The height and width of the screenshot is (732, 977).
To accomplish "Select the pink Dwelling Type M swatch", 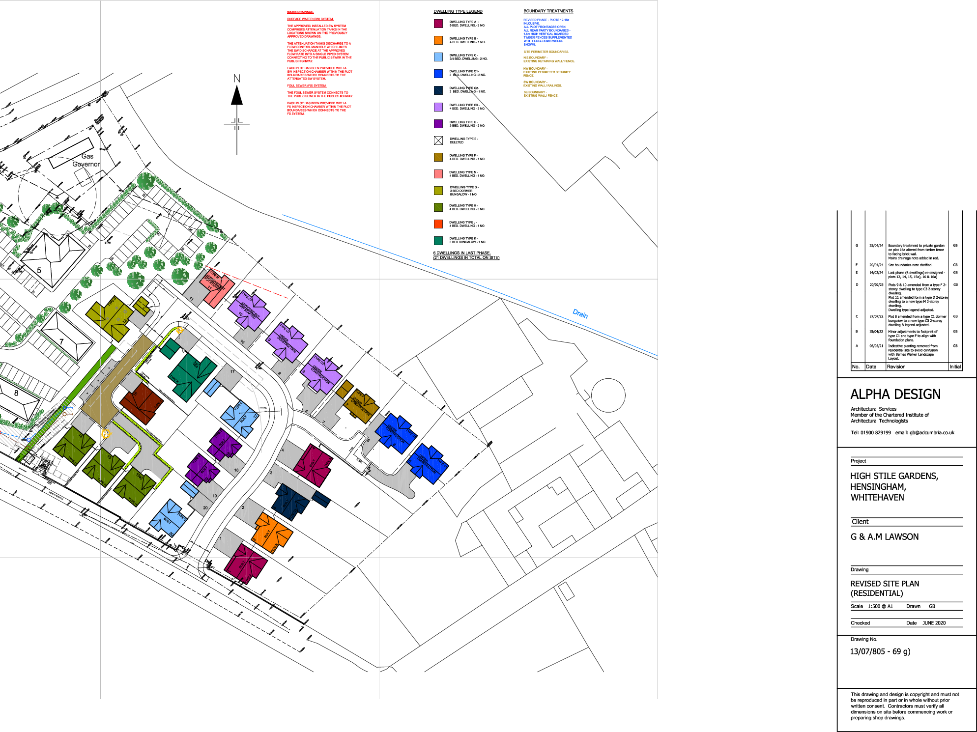I will [x=438, y=174].
